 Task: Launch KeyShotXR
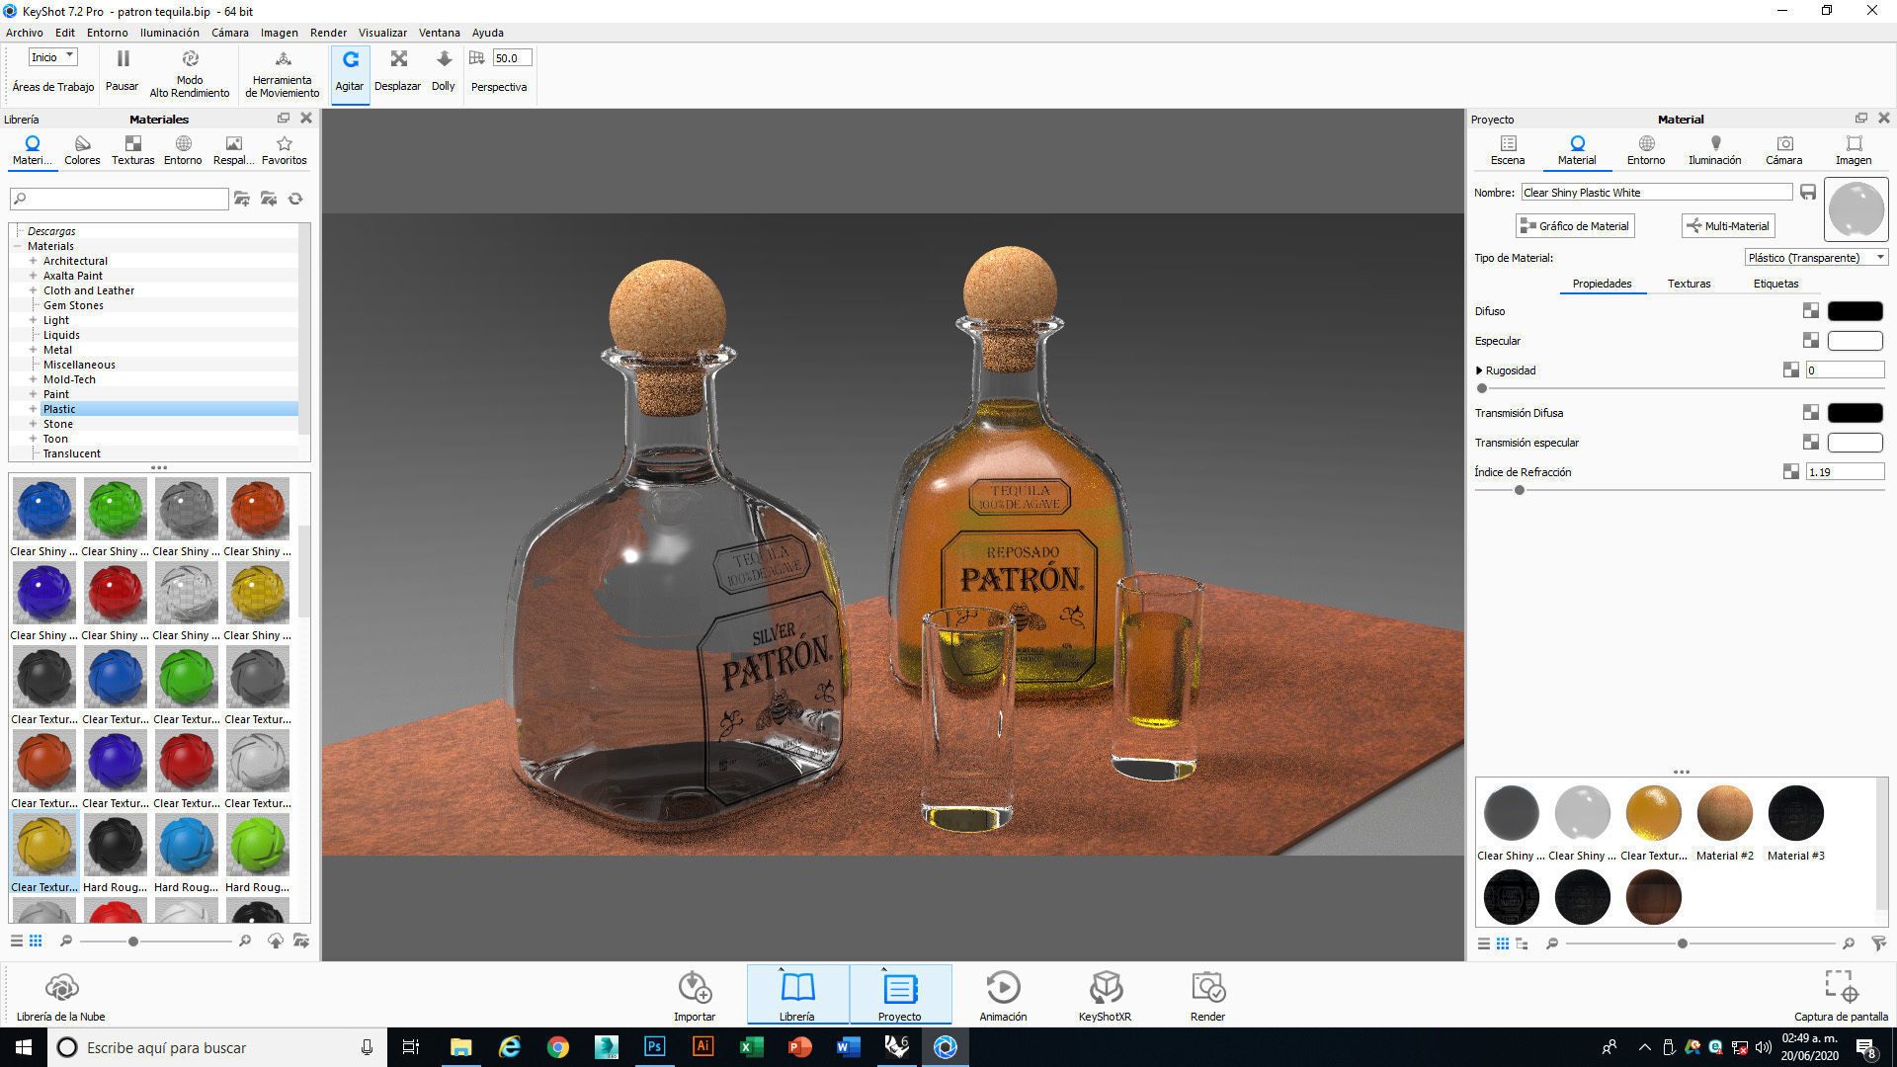point(1105,996)
